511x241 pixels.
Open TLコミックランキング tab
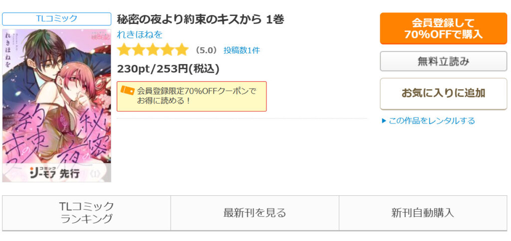(x=87, y=213)
